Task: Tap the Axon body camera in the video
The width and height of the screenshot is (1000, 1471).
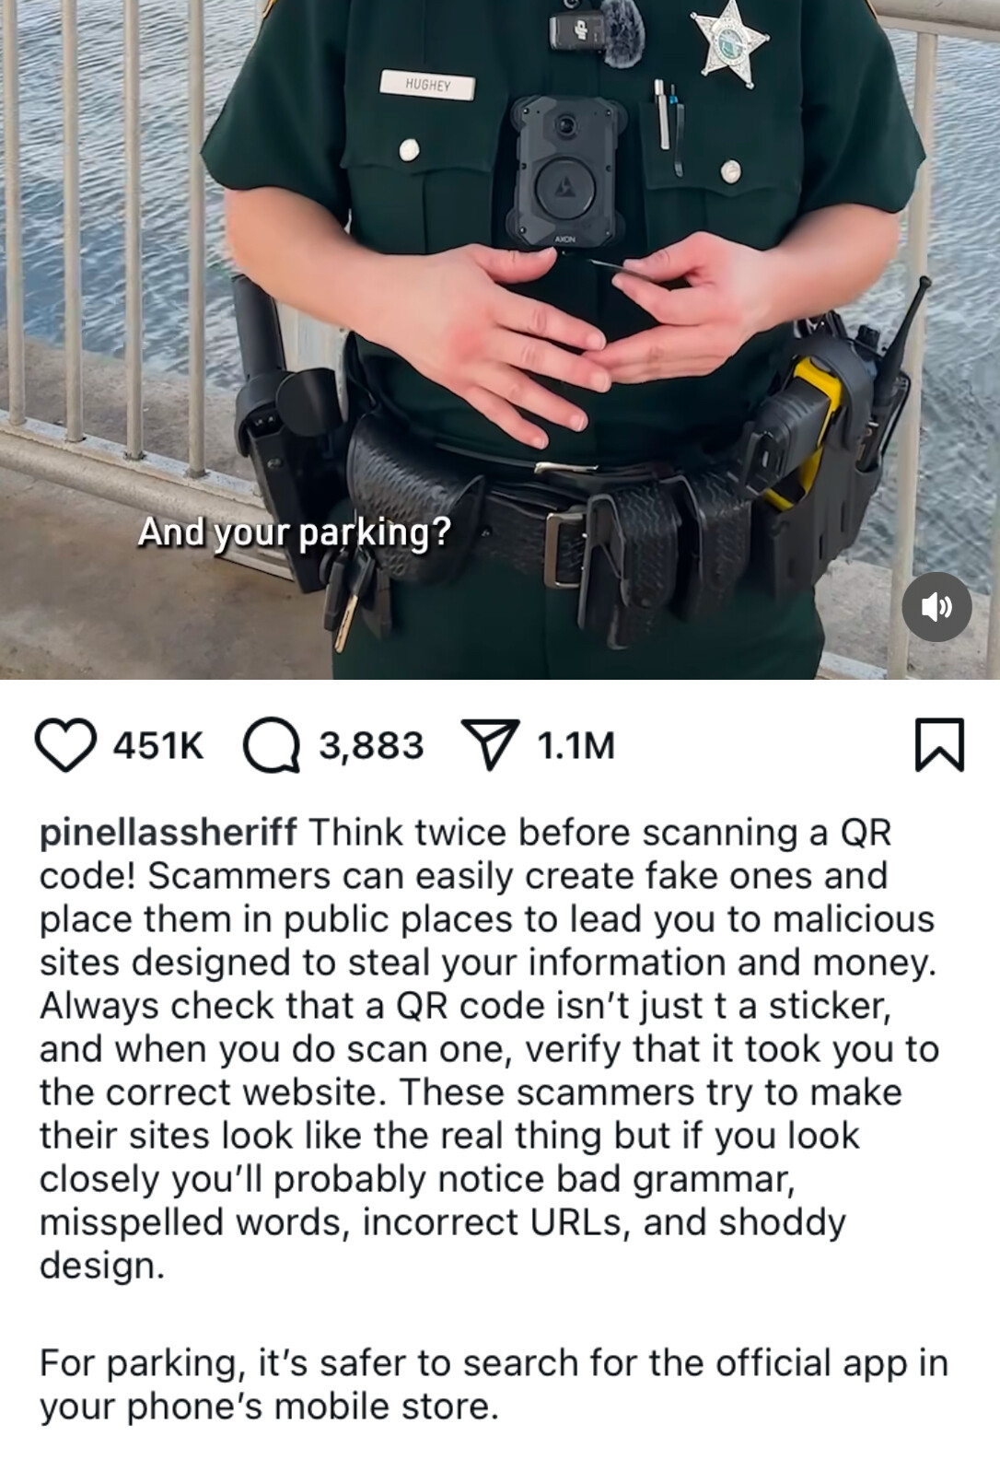Action: (x=565, y=169)
